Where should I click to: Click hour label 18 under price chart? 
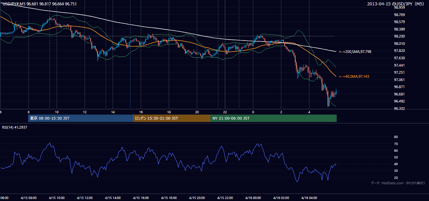tap(169, 112)
